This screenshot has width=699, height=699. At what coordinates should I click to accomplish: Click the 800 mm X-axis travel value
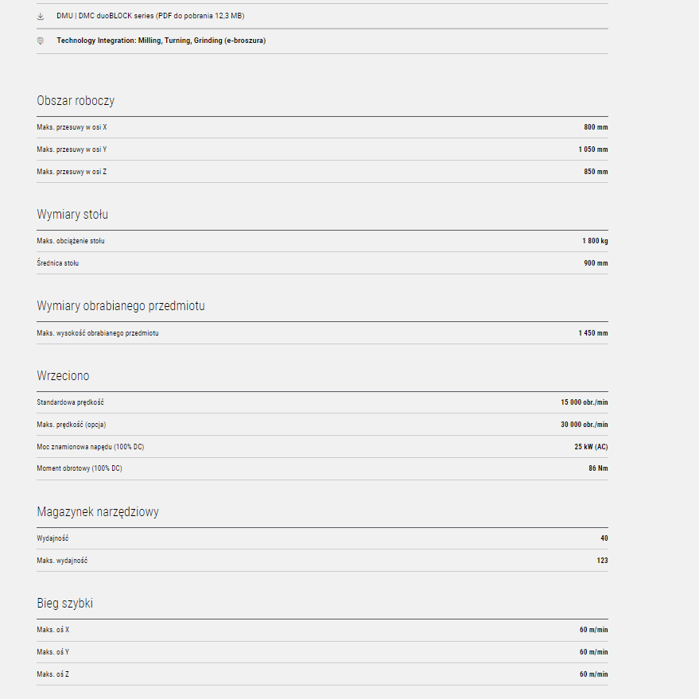tap(596, 127)
